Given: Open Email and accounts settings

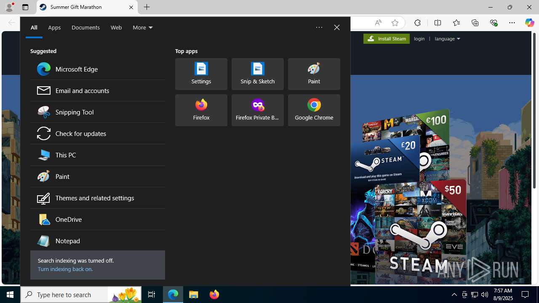Looking at the screenshot, I should (x=97, y=90).
